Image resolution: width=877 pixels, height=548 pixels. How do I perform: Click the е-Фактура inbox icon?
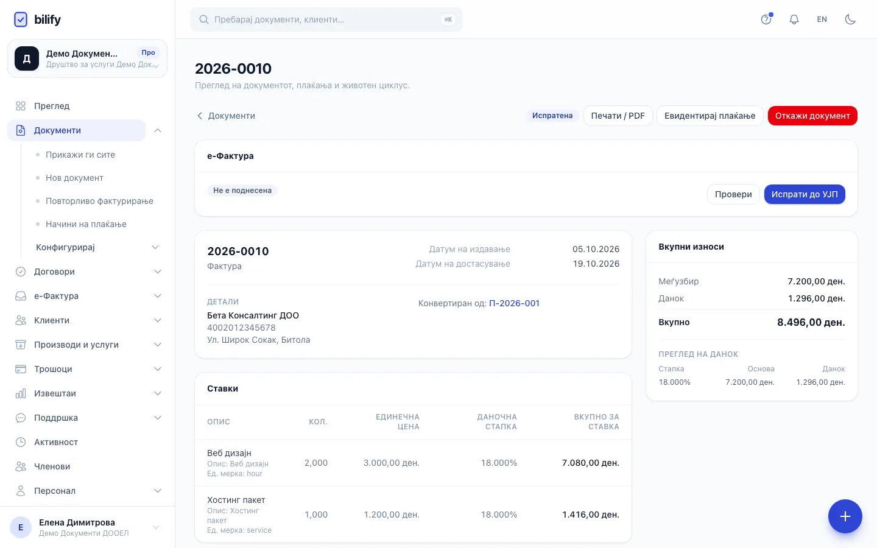tap(21, 296)
